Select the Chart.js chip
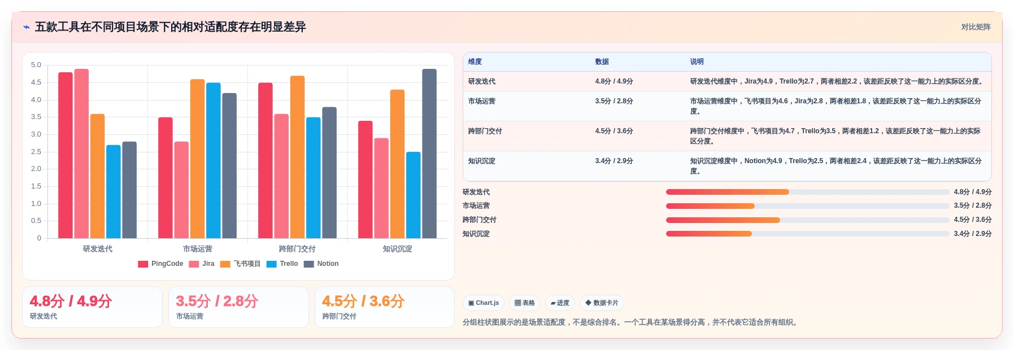 [484, 303]
